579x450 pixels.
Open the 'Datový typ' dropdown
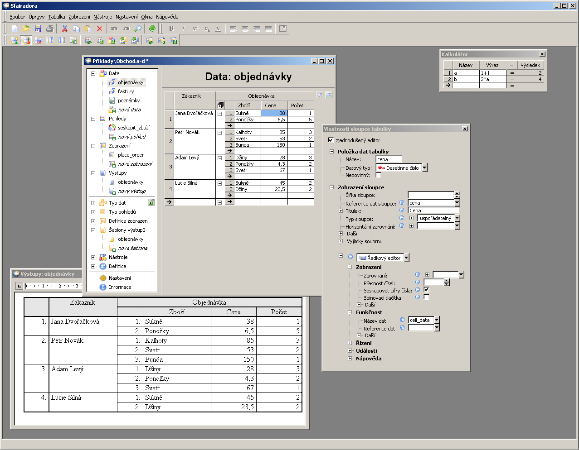[x=424, y=168]
